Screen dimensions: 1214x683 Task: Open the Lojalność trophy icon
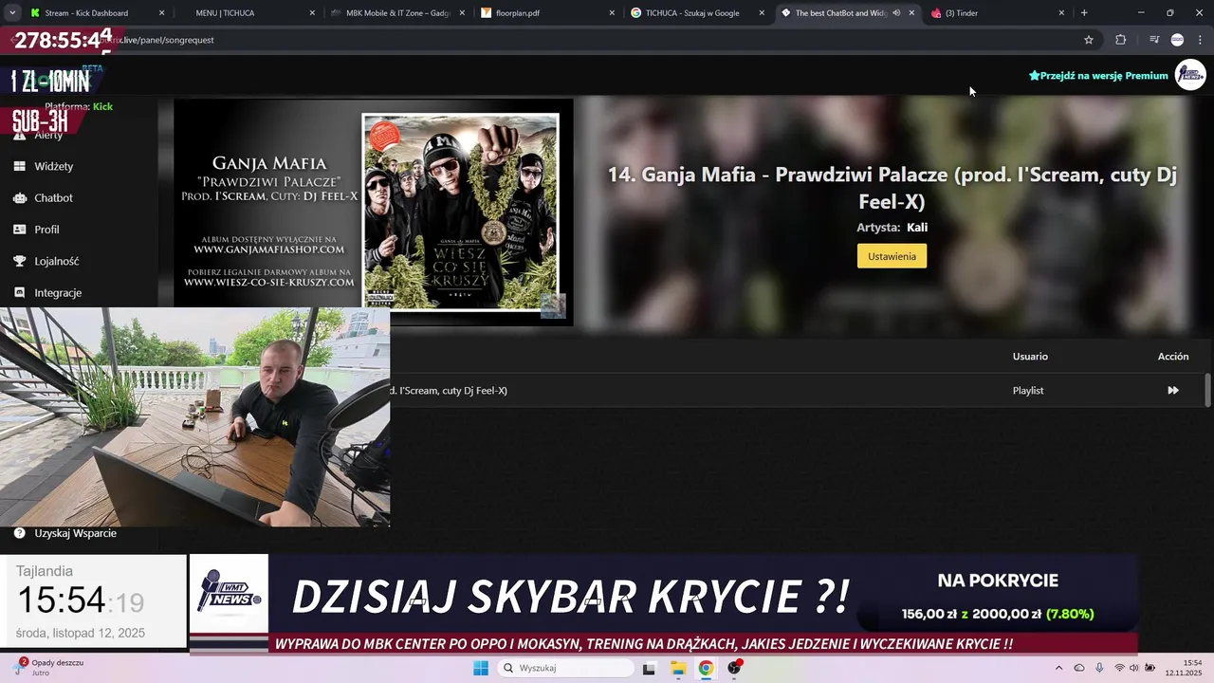point(19,261)
